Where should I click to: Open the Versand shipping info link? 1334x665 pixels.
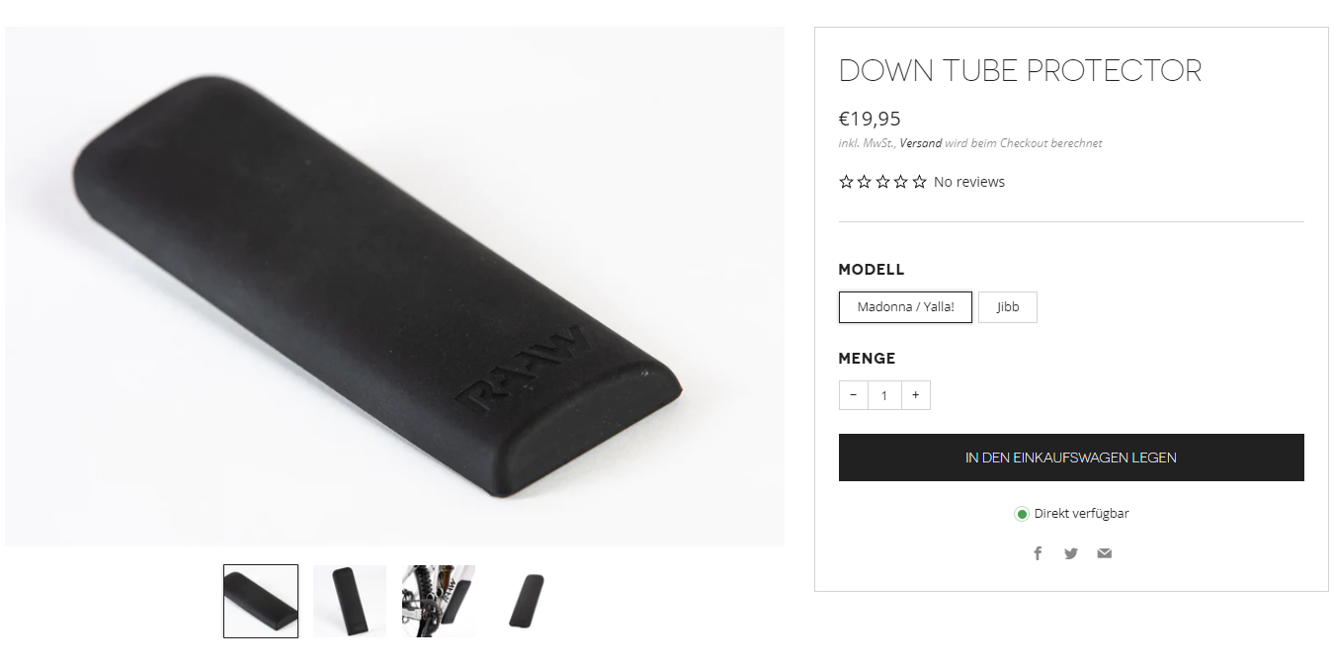[920, 143]
